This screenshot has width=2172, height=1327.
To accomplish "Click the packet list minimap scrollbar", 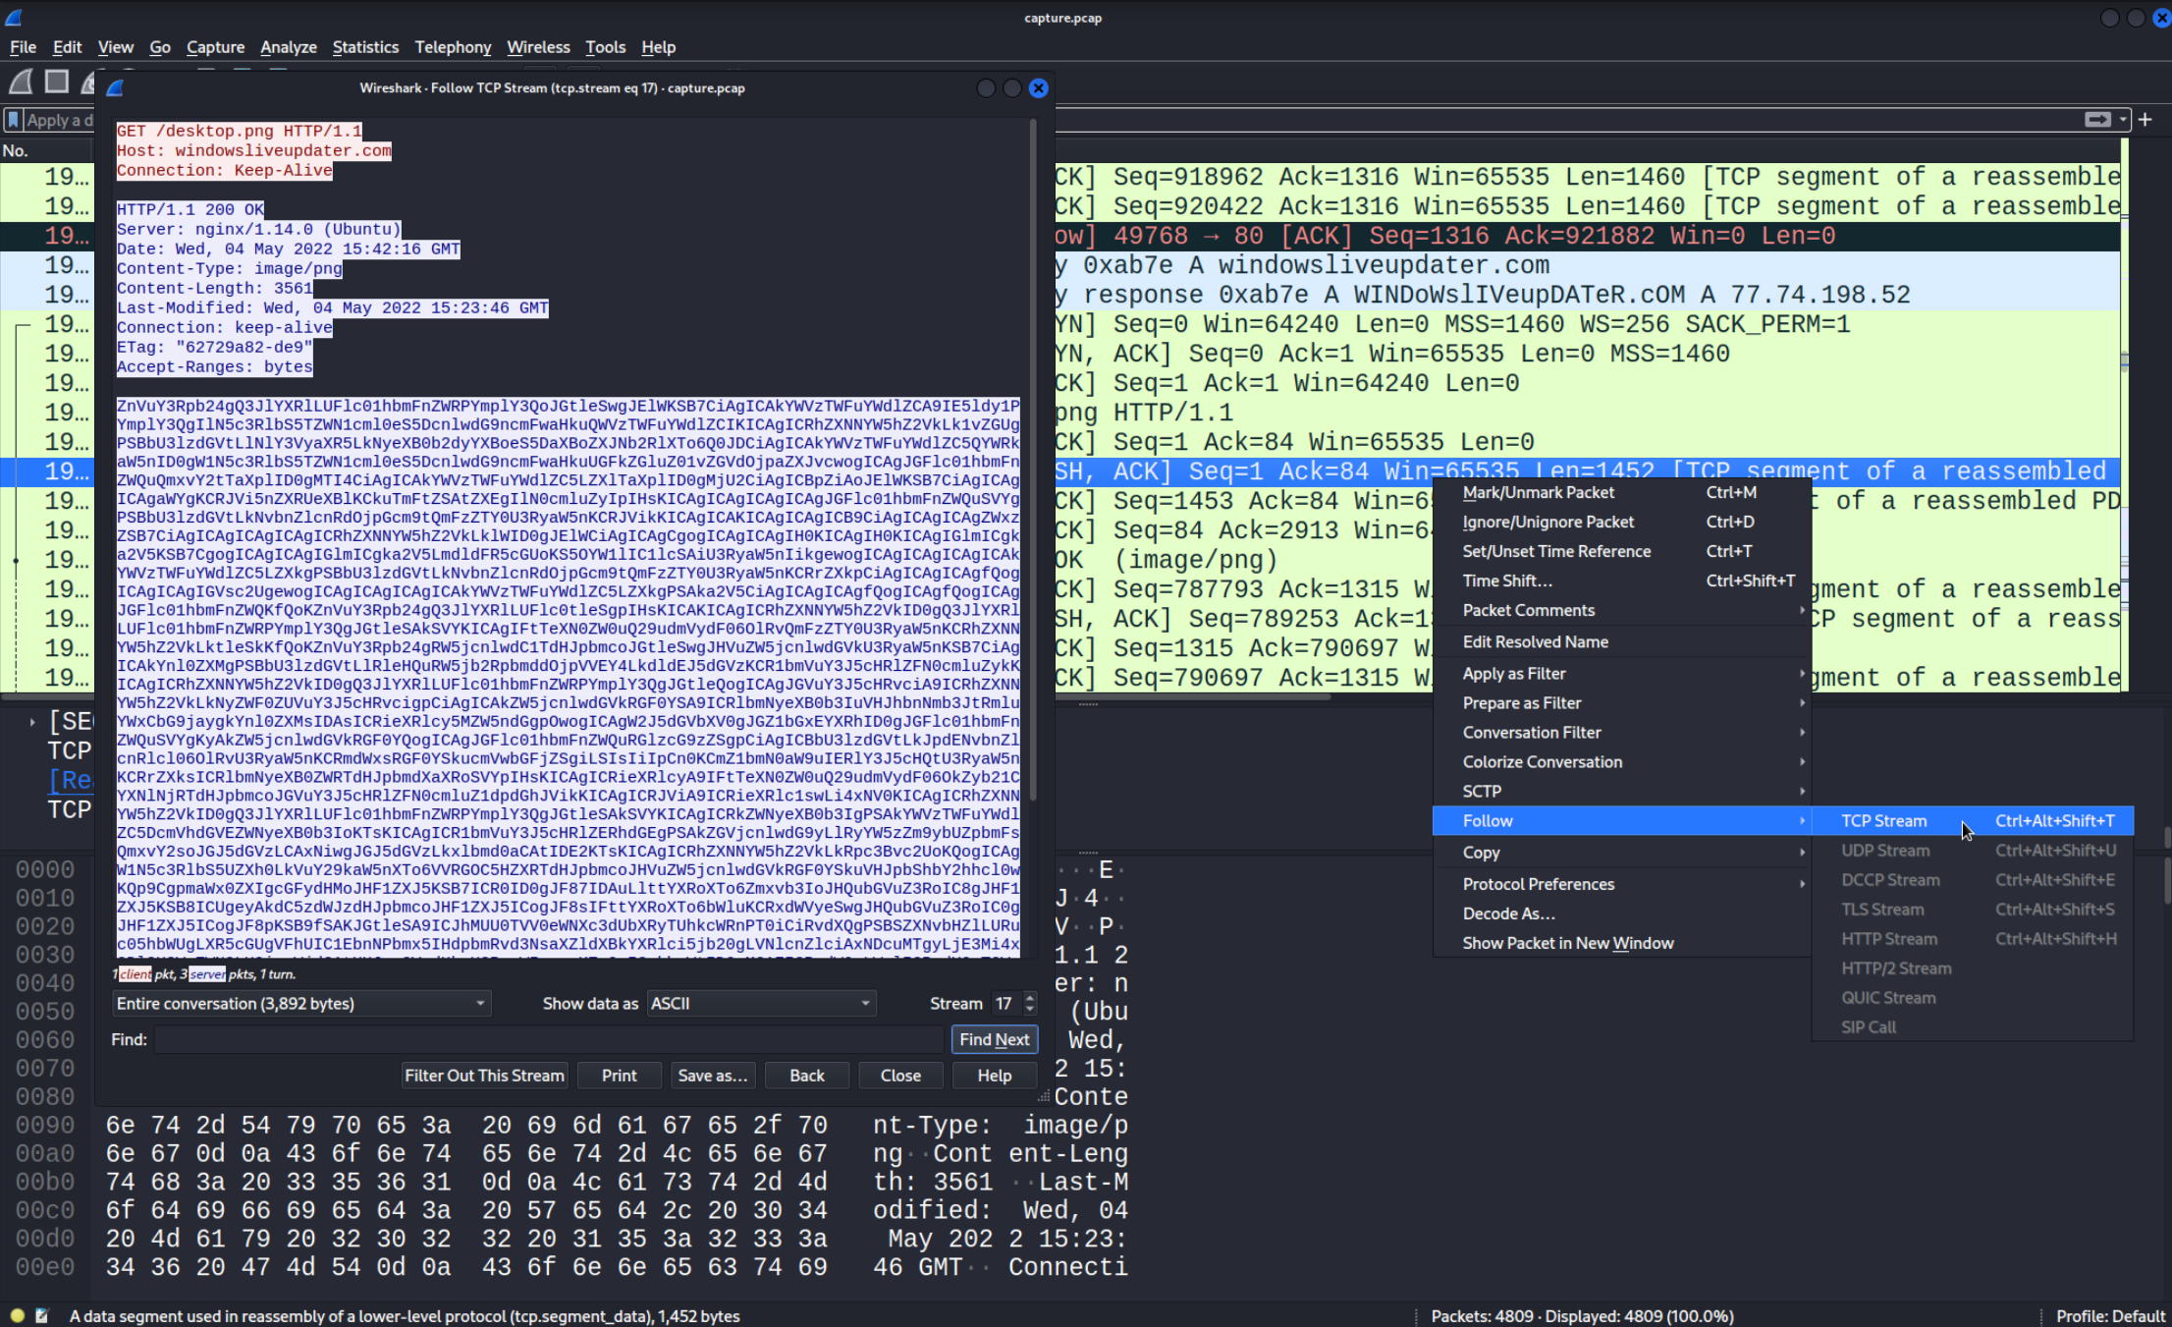I will point(2125,415).
